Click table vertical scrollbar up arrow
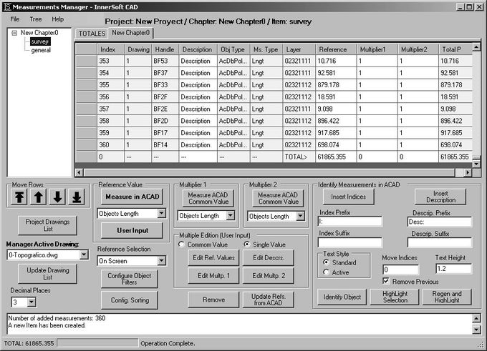 pyautogui.click(x=476, y=47)
